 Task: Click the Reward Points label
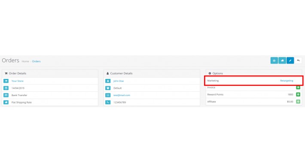(215, 95)
